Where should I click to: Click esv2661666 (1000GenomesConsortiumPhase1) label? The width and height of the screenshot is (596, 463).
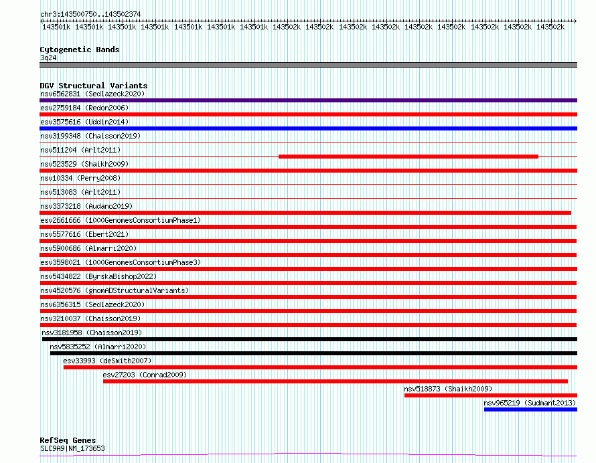[121, 220]
